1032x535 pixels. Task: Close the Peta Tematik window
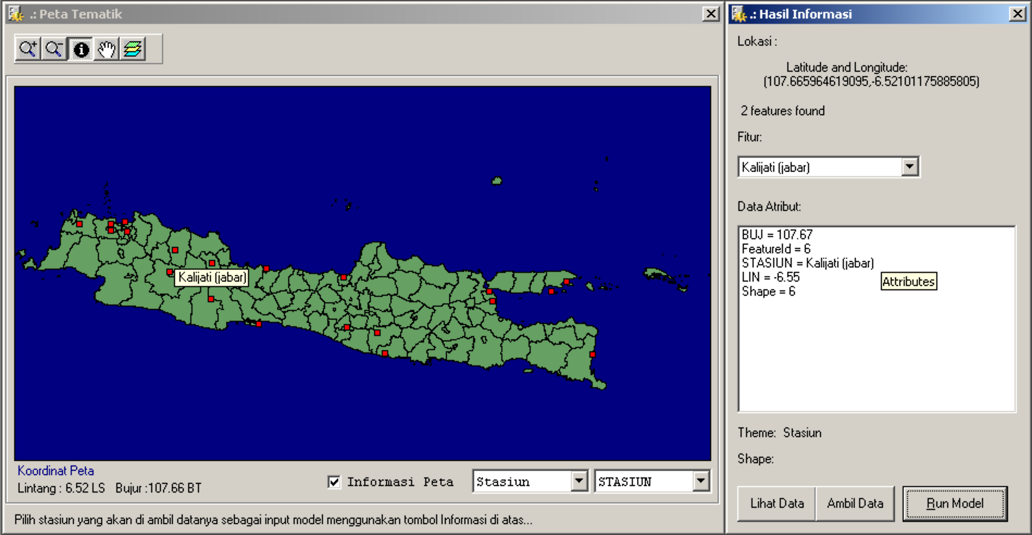pyautogui.click(x=711, y=14)
